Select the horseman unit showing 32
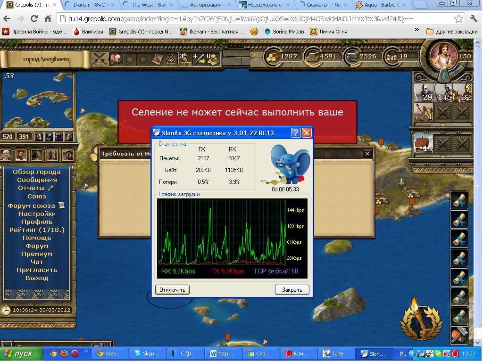The height and width of the screenshot is (362, 483). coord(462,93)
